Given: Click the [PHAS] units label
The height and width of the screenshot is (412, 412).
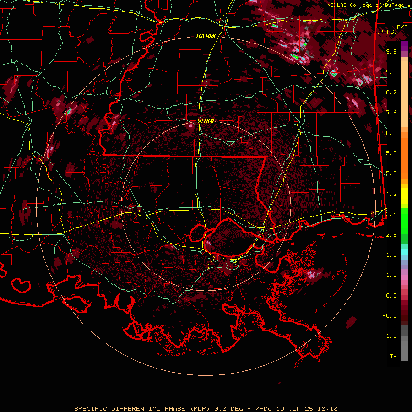Looking at the screenshot, I should click(x=387, y=32).
